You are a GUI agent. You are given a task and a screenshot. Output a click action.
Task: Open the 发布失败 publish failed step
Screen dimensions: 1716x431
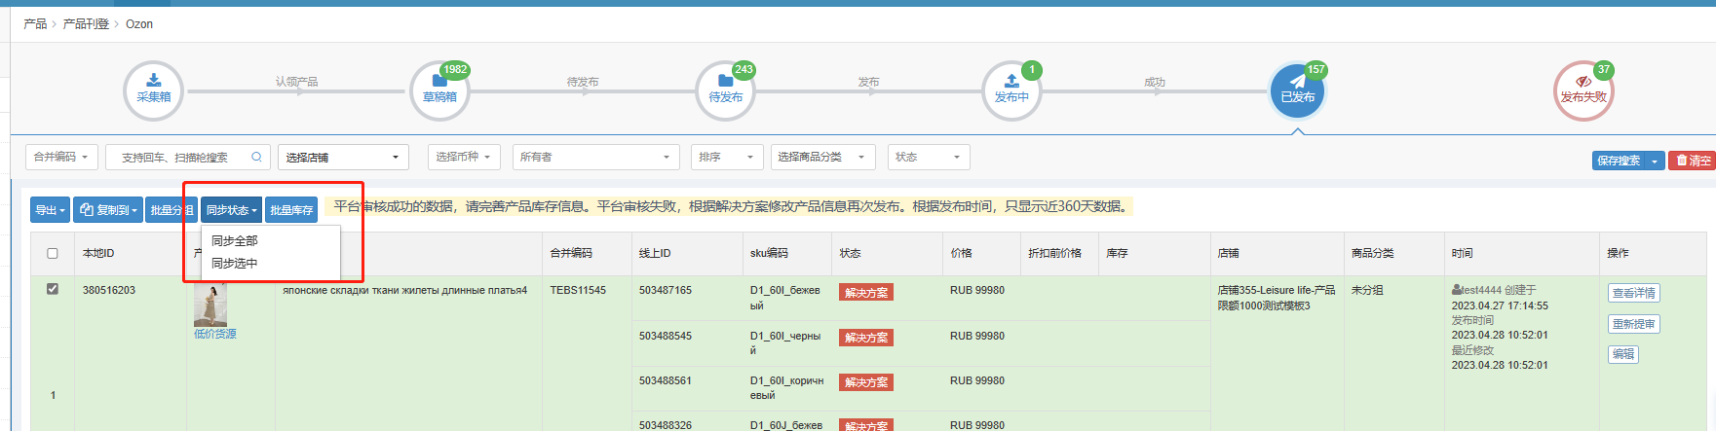(x=1583, y=90)
